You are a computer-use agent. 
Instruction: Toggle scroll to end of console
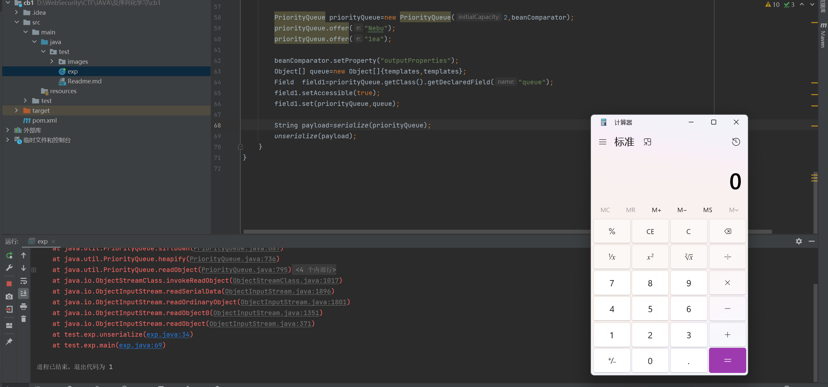24,294
